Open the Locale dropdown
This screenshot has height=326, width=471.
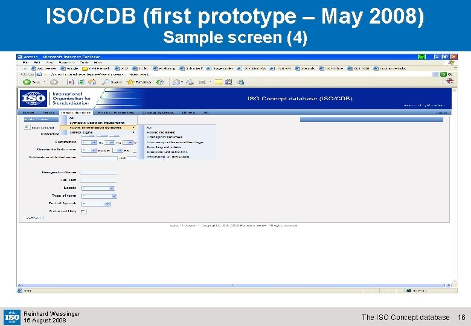pos(98,188)
